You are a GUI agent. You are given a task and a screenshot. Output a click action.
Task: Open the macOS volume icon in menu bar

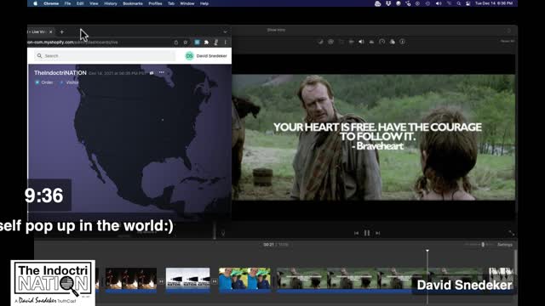pyautogui.click(x=439, y=3)
